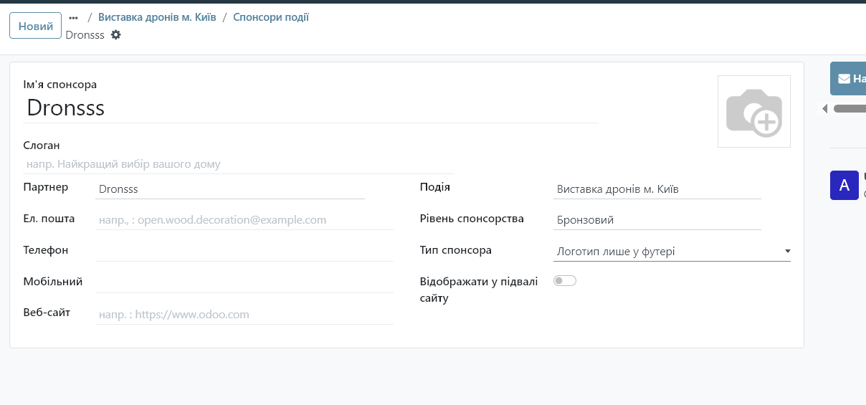
Task: Click the Телефон input field
Action: (244, 251)
